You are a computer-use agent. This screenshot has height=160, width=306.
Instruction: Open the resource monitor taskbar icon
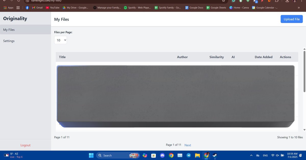point(180,155)
